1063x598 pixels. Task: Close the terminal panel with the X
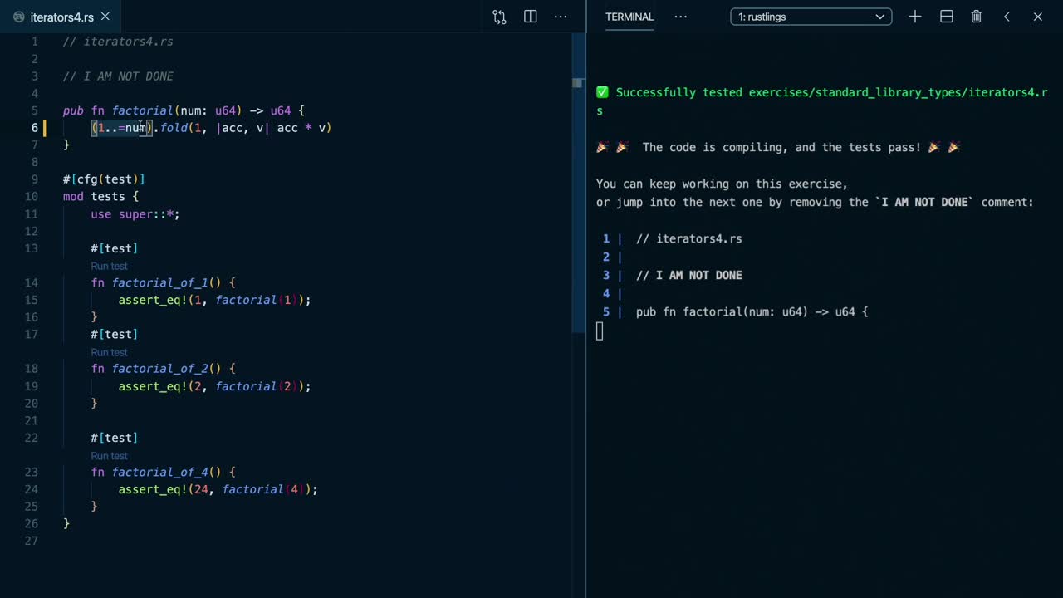pyautogui.click(x=1037, y=17)
